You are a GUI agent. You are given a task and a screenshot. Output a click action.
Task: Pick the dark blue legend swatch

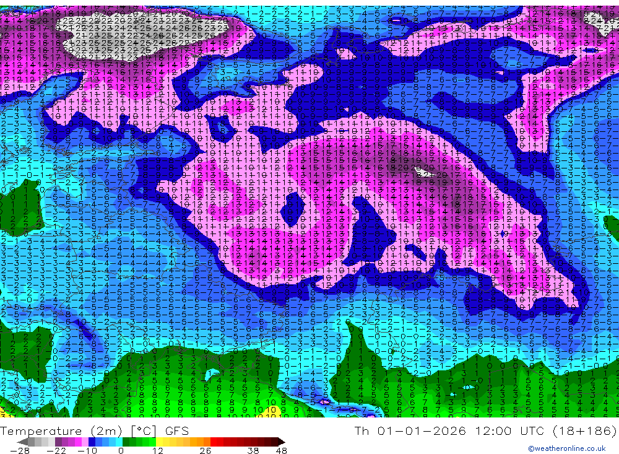[92, 442]
